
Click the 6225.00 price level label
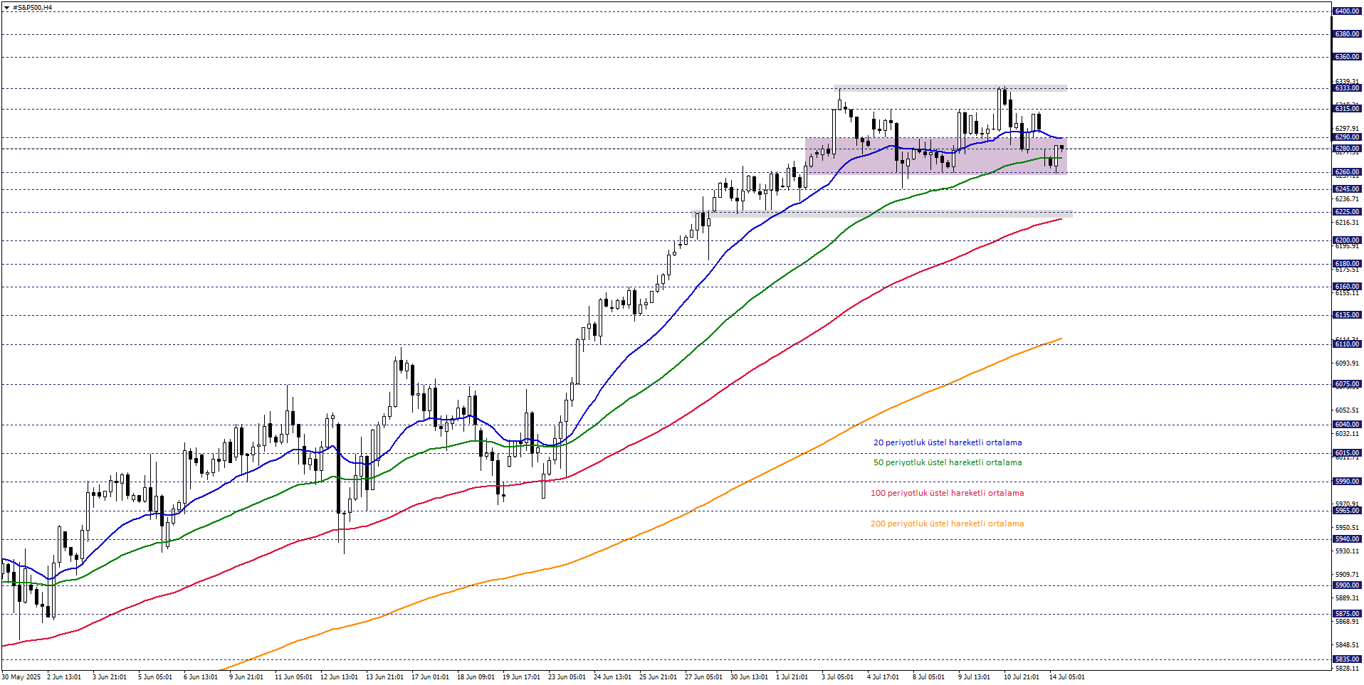pos(1347,212)
